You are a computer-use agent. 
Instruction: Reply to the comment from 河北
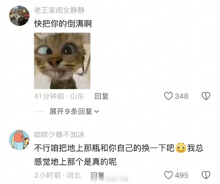98,175
